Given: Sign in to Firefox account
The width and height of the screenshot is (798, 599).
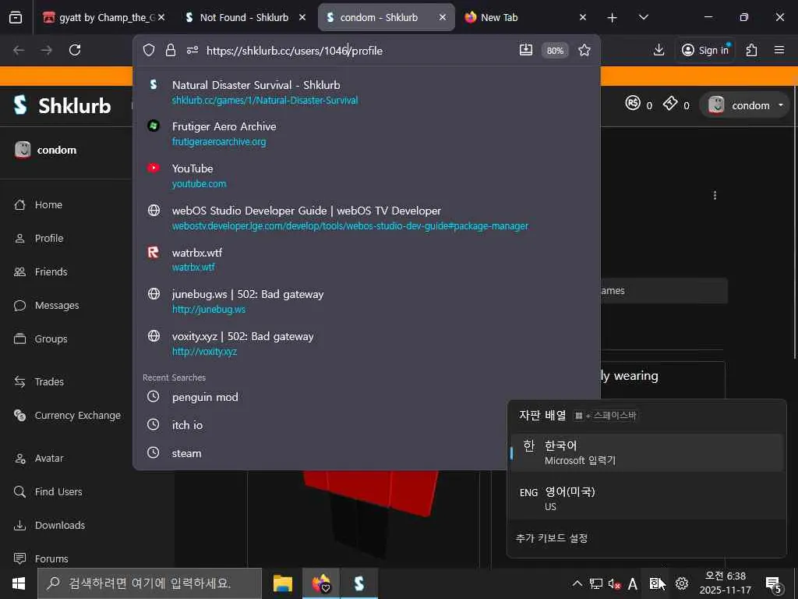Looking at the screenshot, I should tap(704, 50).
